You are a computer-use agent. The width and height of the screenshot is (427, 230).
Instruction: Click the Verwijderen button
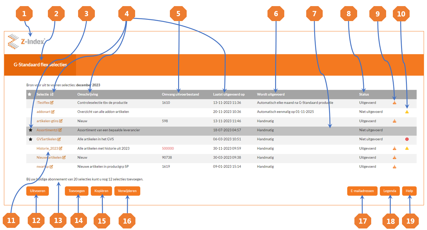pos(127,191)
